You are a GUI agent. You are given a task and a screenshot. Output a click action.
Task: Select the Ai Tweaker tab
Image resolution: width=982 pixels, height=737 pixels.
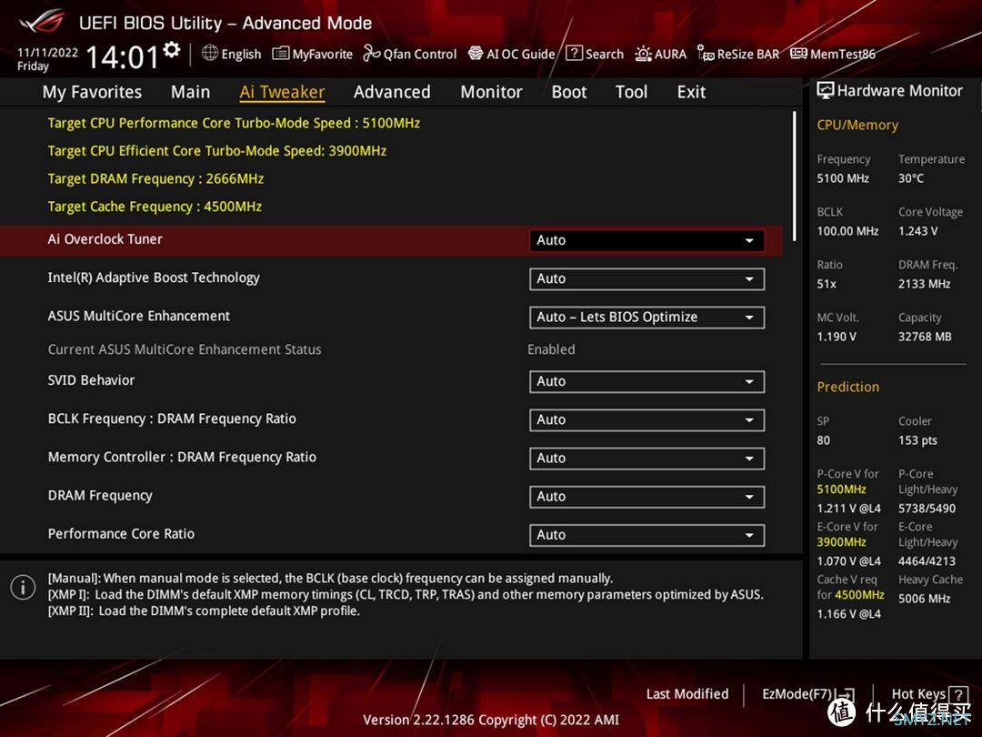click(x=282, y=92)
